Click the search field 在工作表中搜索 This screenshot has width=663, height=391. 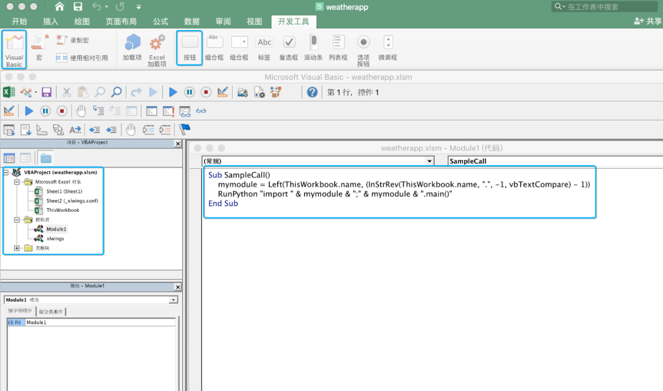point(606,6)
